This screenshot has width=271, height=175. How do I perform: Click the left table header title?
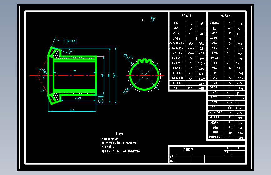186,16
